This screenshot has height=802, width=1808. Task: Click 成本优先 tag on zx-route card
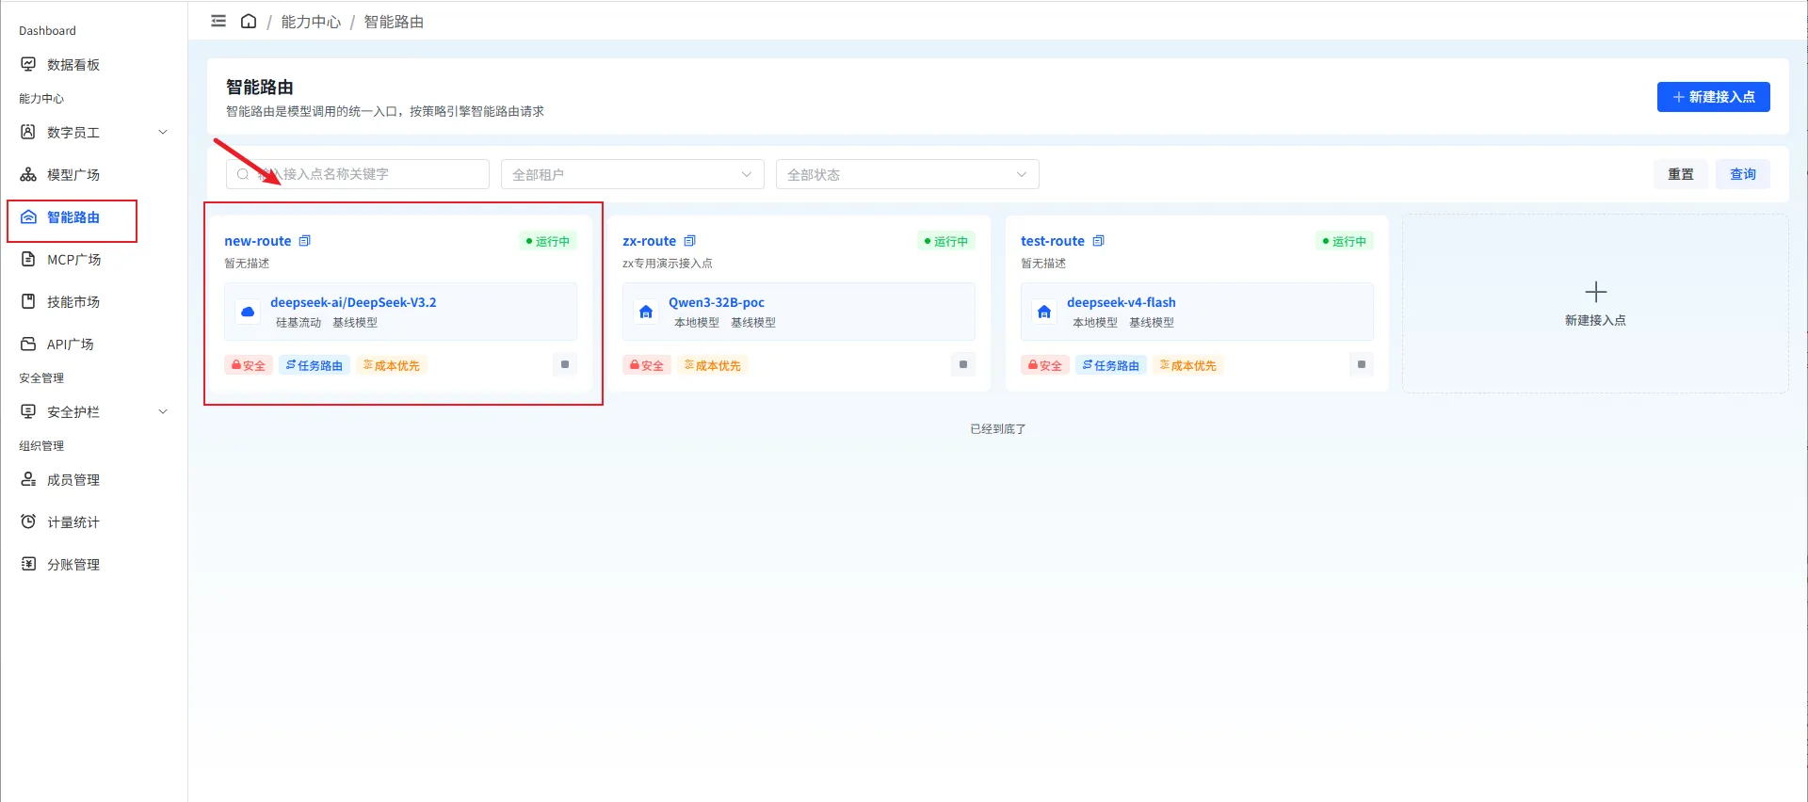pyautogui.click(x=712, y=365)
